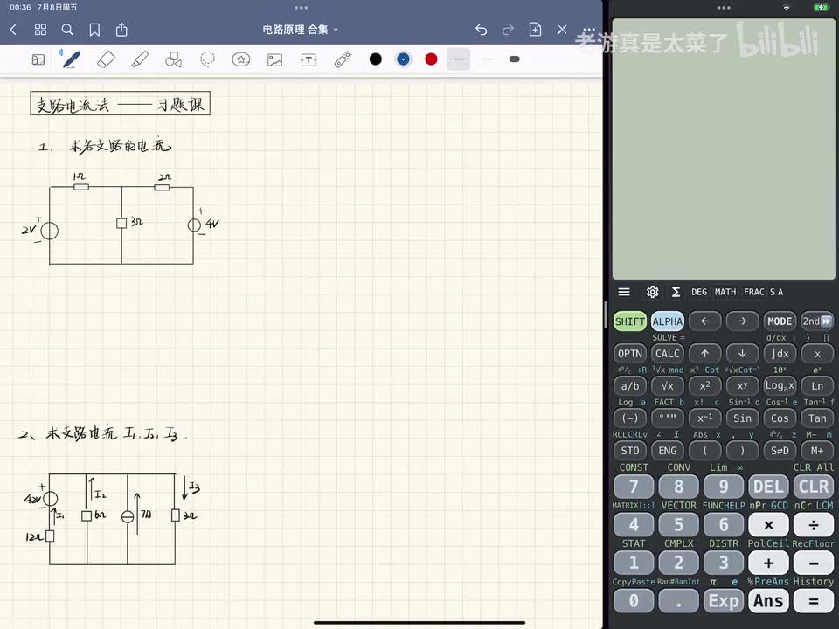Image resolution: width=839 pixels, height=629 pixels.
Task: Tap the number 7 key
Action: tap(634, 487)
